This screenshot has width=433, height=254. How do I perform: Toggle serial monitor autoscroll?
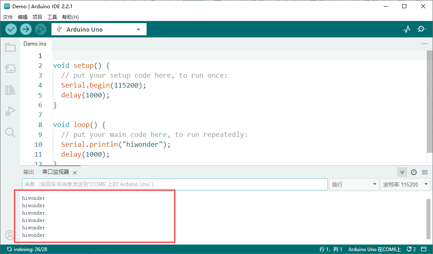(402, 172)
